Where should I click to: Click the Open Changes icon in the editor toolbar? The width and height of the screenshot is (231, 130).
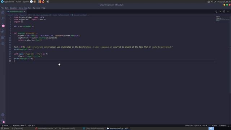point(216,12)
